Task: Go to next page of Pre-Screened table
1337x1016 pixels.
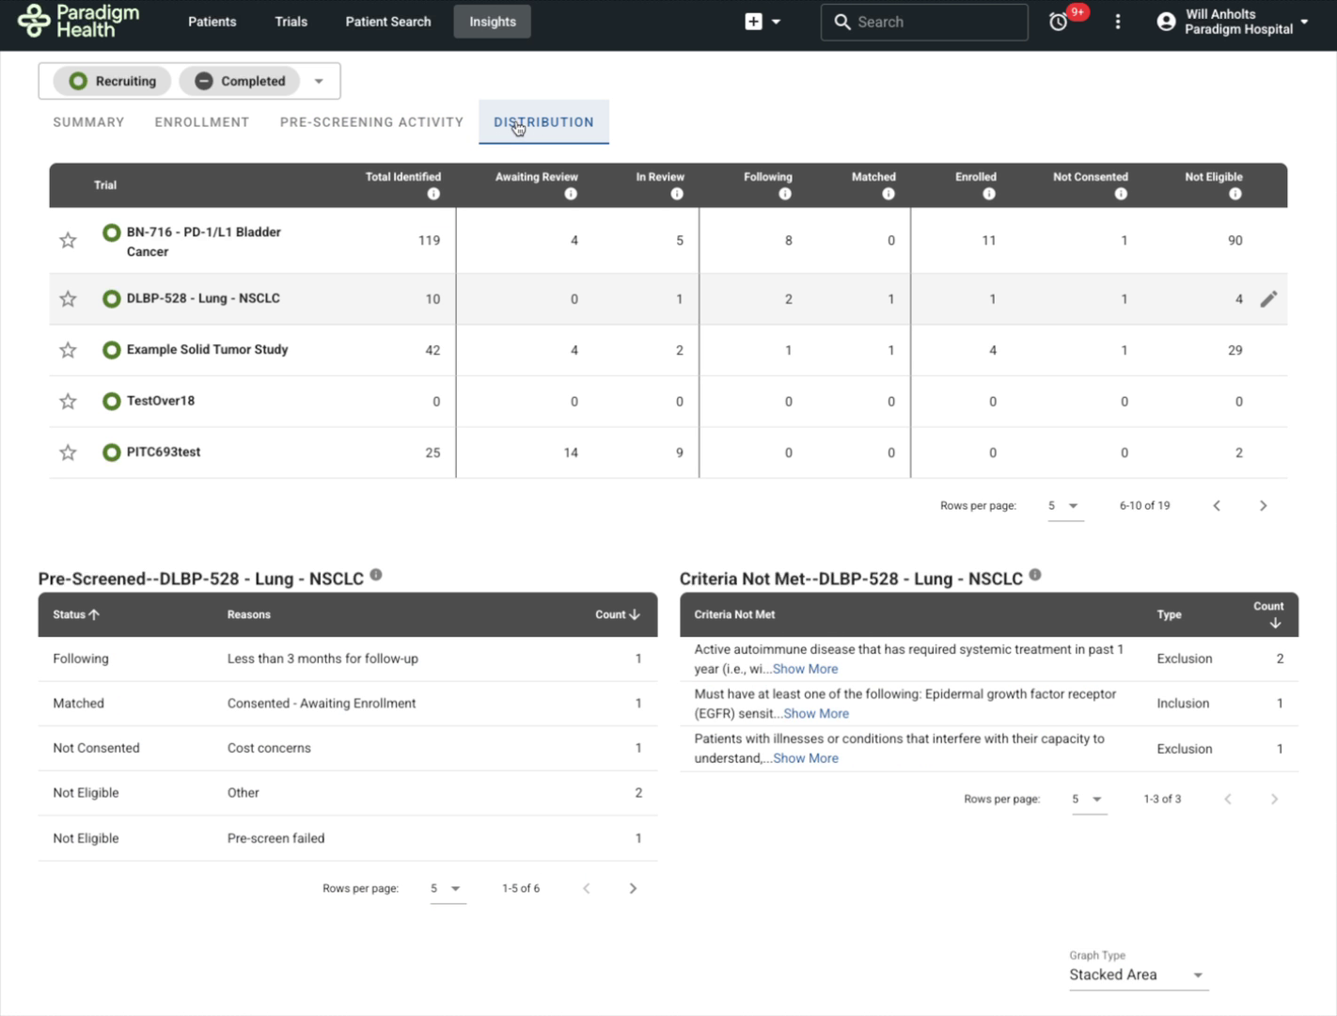Action: (633, 889)
